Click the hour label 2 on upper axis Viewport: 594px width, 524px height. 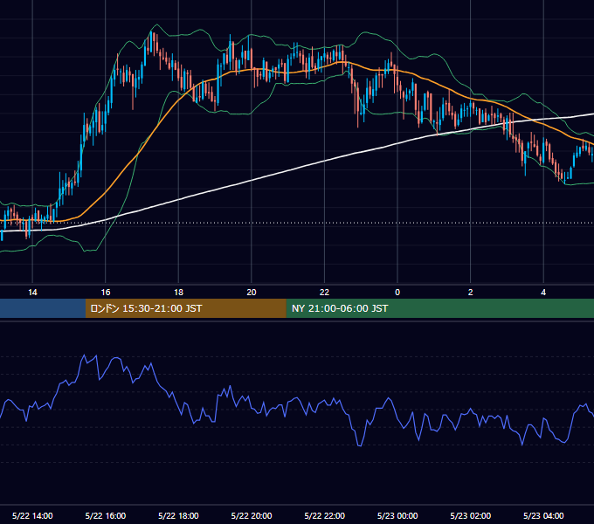471,293
